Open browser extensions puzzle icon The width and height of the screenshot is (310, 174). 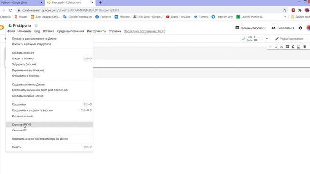click(300, 10)
